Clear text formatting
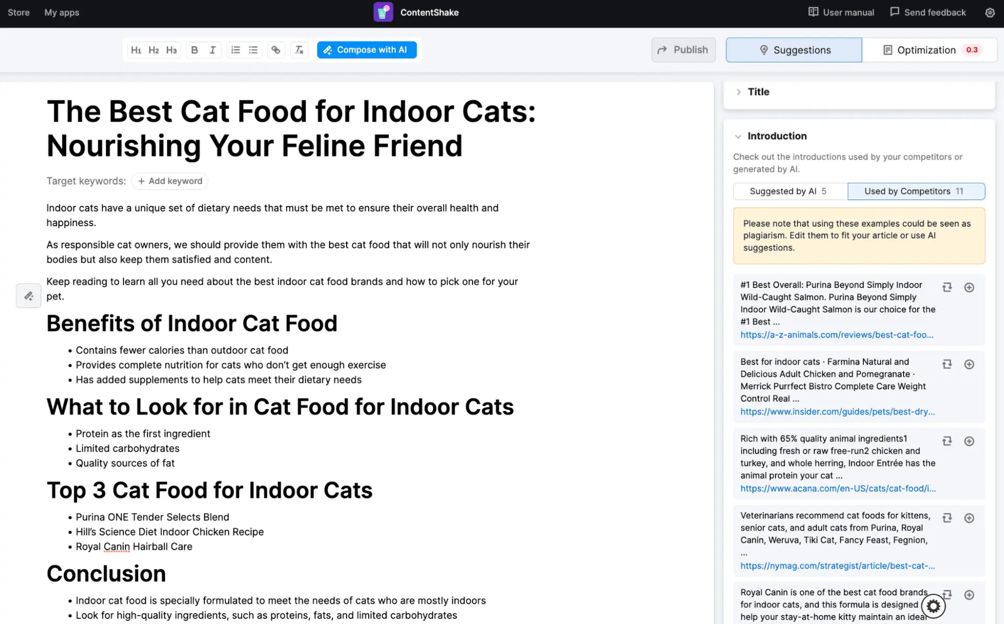This screenshot has height=624, width=1004. tap(299, 50)
